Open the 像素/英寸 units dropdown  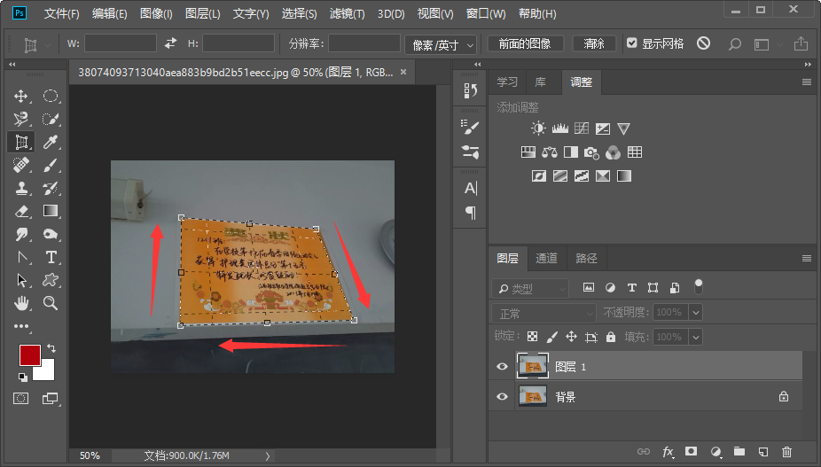coord(441,45)
